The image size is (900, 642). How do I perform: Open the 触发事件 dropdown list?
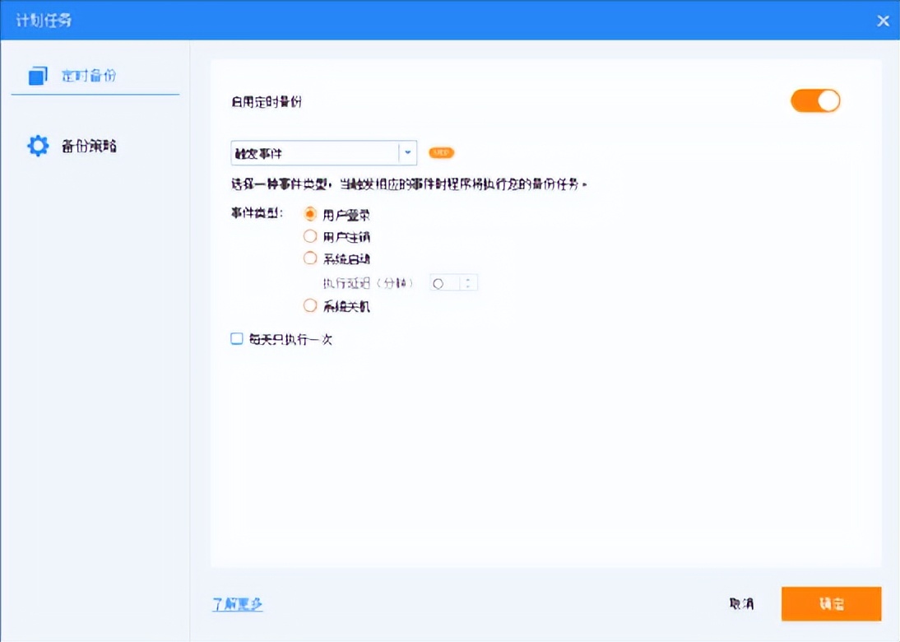tap(321, 153)
